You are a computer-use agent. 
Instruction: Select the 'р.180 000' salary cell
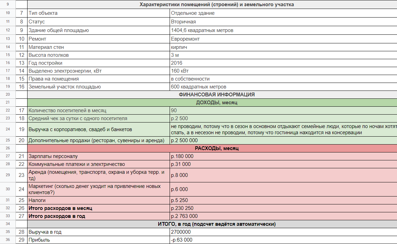(283, 156)
